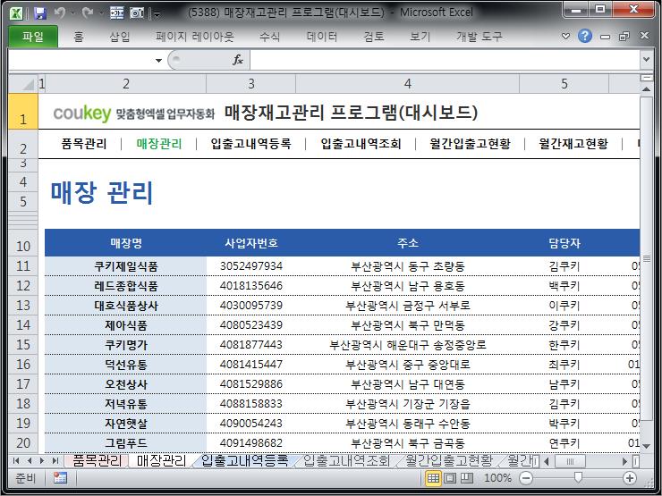Click the 월간재고현황 navigation link
Screen dimensions: 662x496
point(573,144)
